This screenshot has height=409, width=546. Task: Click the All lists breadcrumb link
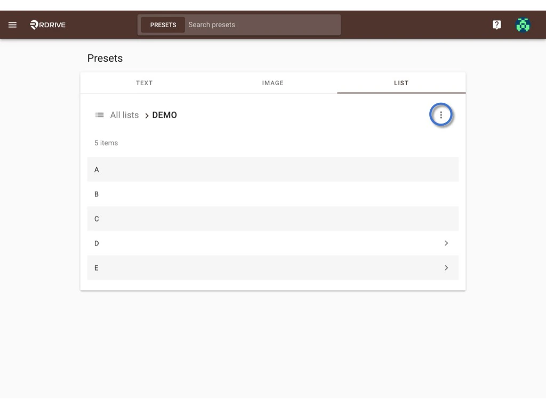pyautogui.click(x=125, y=114)
